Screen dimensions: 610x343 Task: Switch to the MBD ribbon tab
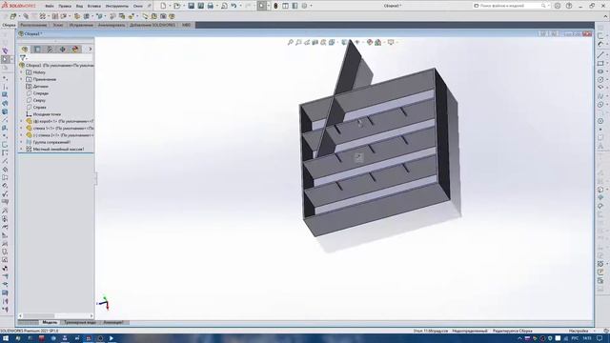click(x=187, y=25)
